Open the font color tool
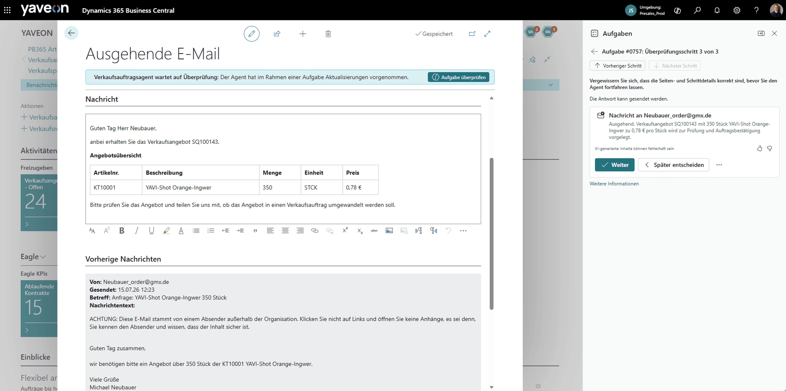Viewport: 786px width, 391px height. pyautogui.click(x=181, y=231)
